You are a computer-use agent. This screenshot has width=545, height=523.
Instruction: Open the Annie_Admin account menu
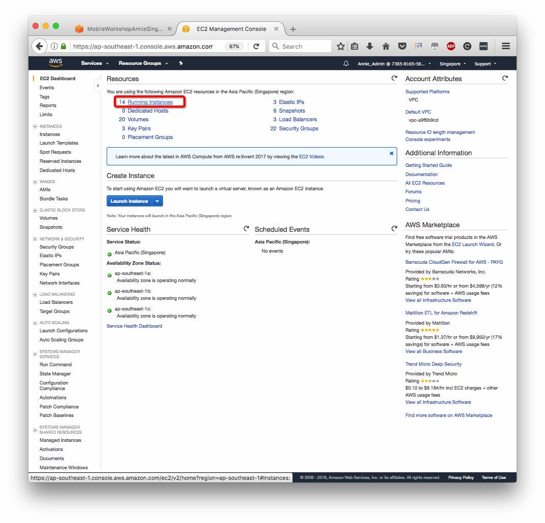394,64
